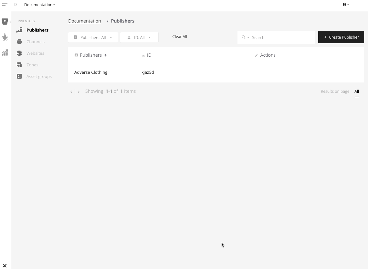Click the Publishers breadcrumb title
Viewport: 368px width, 269px height.
coord(122,21)
